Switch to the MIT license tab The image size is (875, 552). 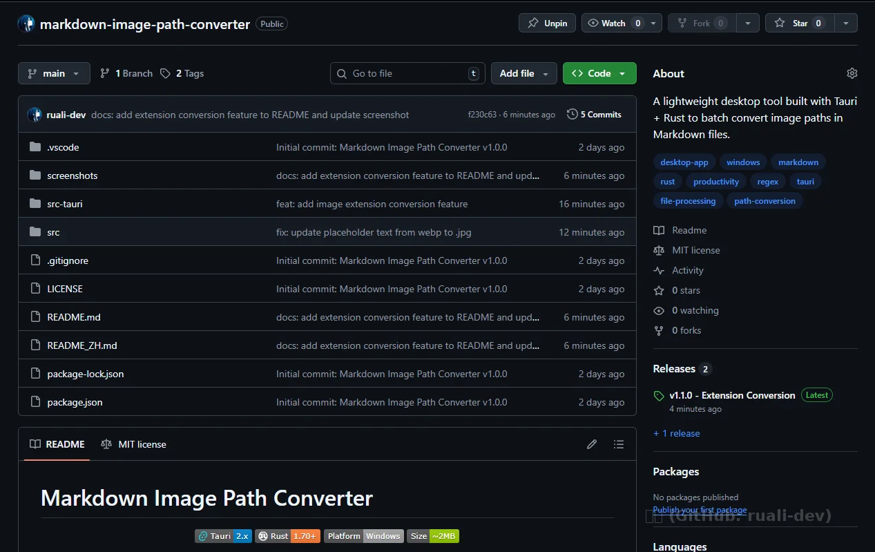[133, 444]
